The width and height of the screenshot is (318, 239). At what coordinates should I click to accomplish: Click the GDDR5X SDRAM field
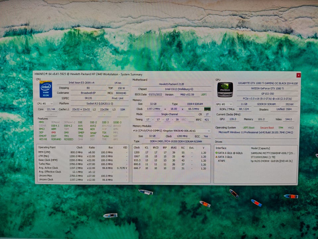point(266,104)
